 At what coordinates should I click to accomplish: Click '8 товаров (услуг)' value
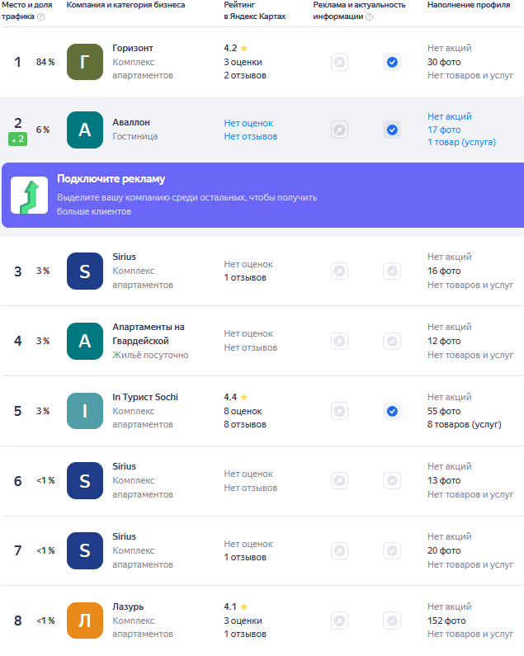pos(464,424)
